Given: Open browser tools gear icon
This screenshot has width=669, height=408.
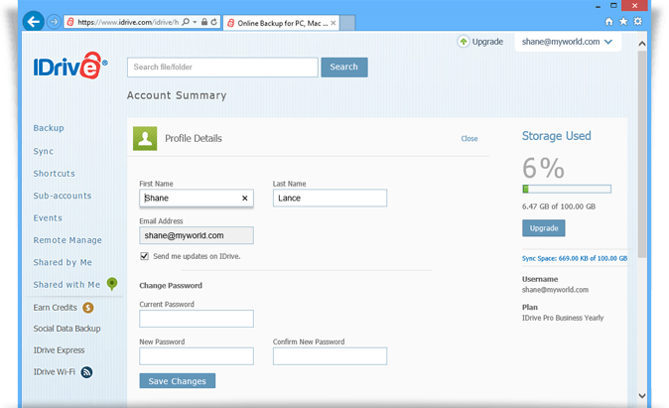Looking at the screenshot, I should [x=638, y=21].
